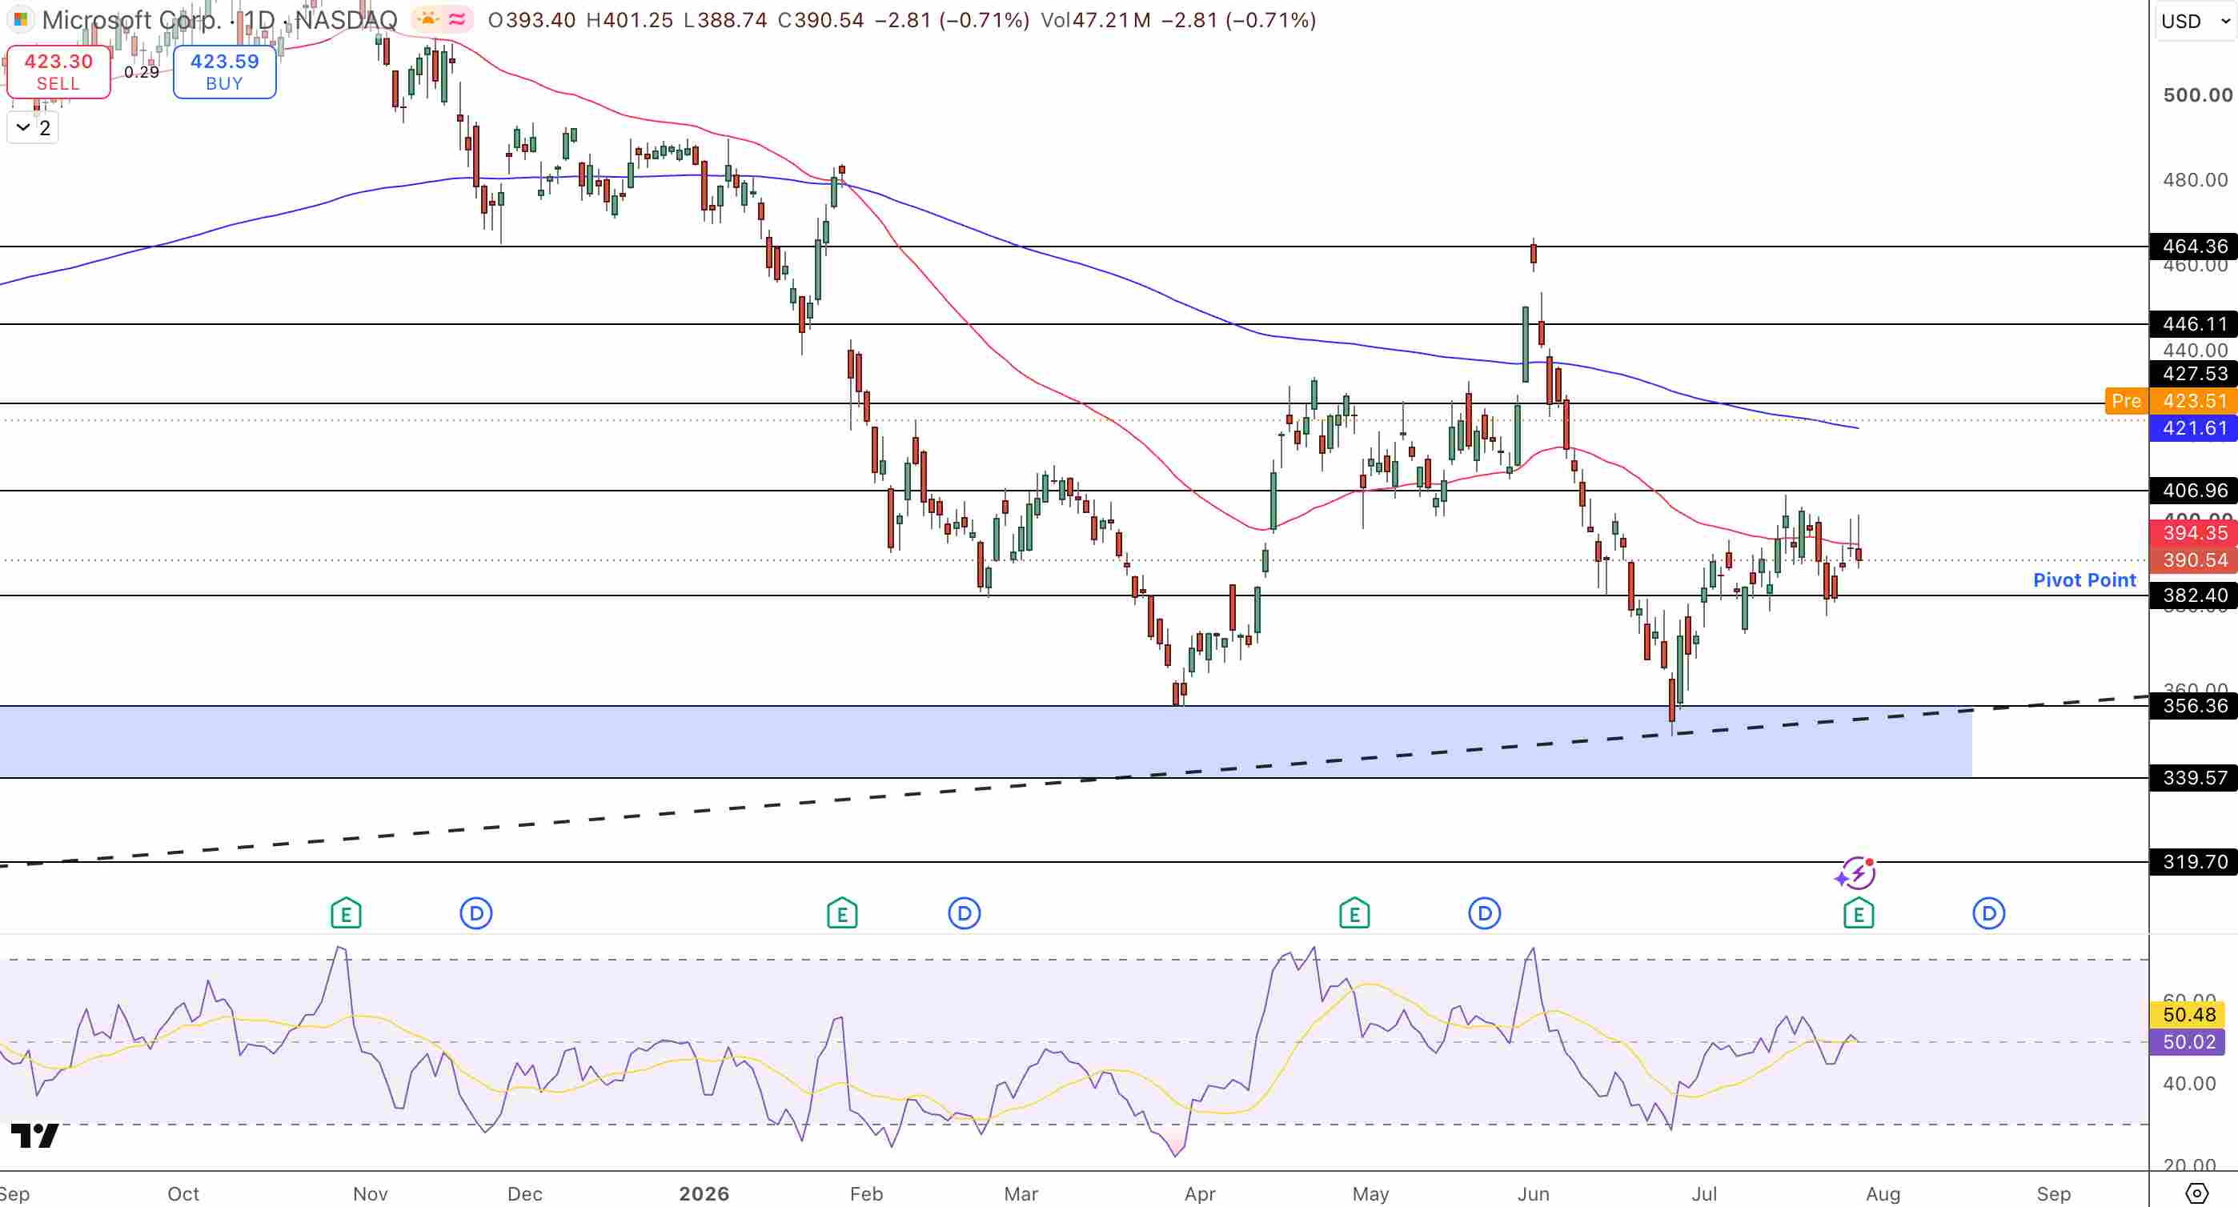
Task: Click the 423.59 BUY button
Action: coord(225,72)
